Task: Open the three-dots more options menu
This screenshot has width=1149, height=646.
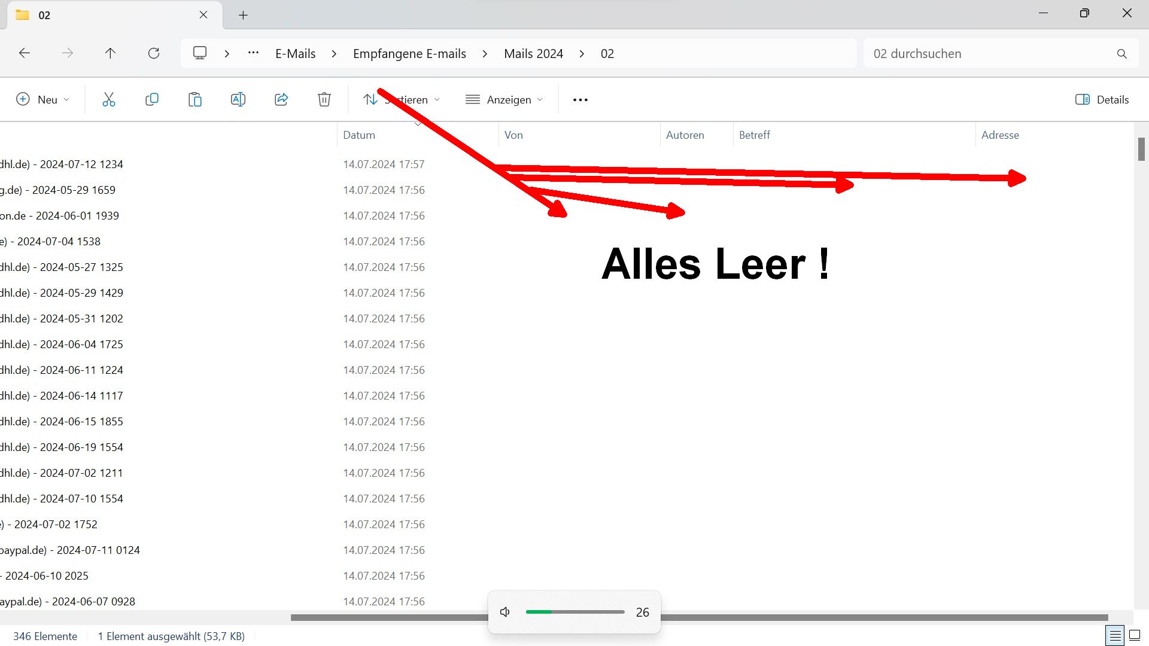Action: (x=580, y=100)
